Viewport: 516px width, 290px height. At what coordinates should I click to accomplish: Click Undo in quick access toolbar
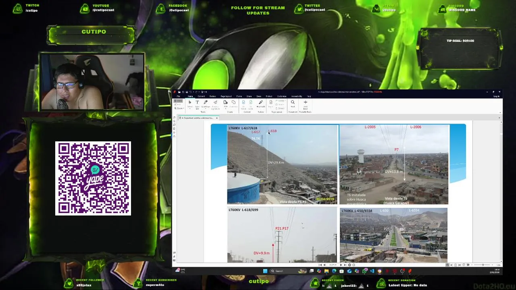(191, 92)
